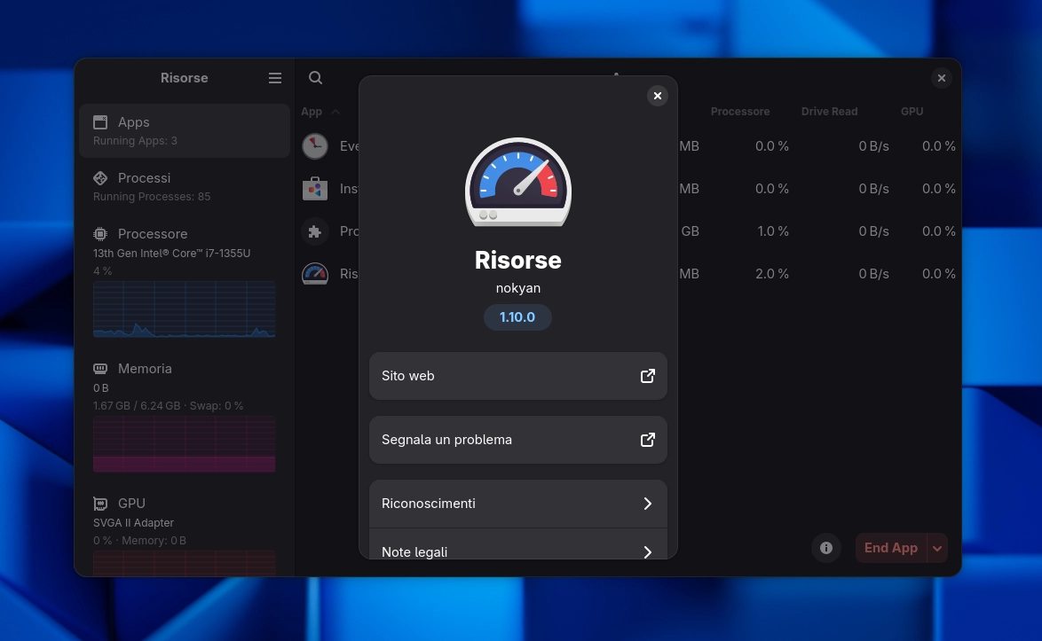Select the Processore column header
The width and height of the screenshot is (1042, 641).
click(x=740, y=111)
